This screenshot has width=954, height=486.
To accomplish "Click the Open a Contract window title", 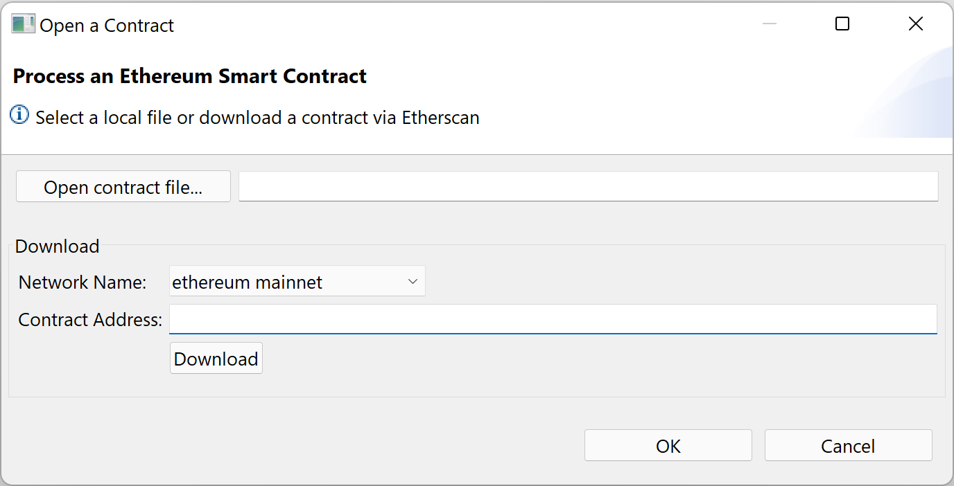I will (x=107, y=26).
